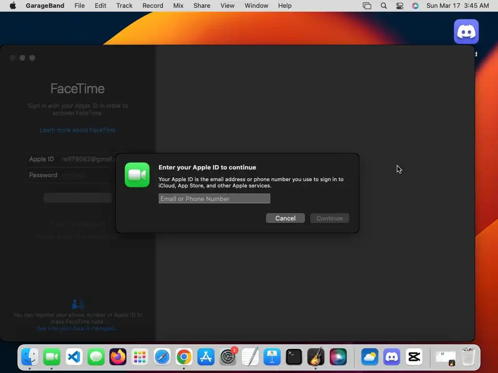Open the Mix menu
This screenshot has width=498, height=373.
click(x=178, y=6)
